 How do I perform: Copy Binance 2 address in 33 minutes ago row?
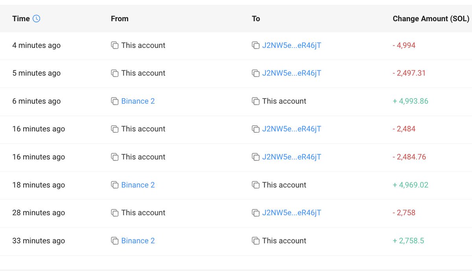[x=114, y=241]
